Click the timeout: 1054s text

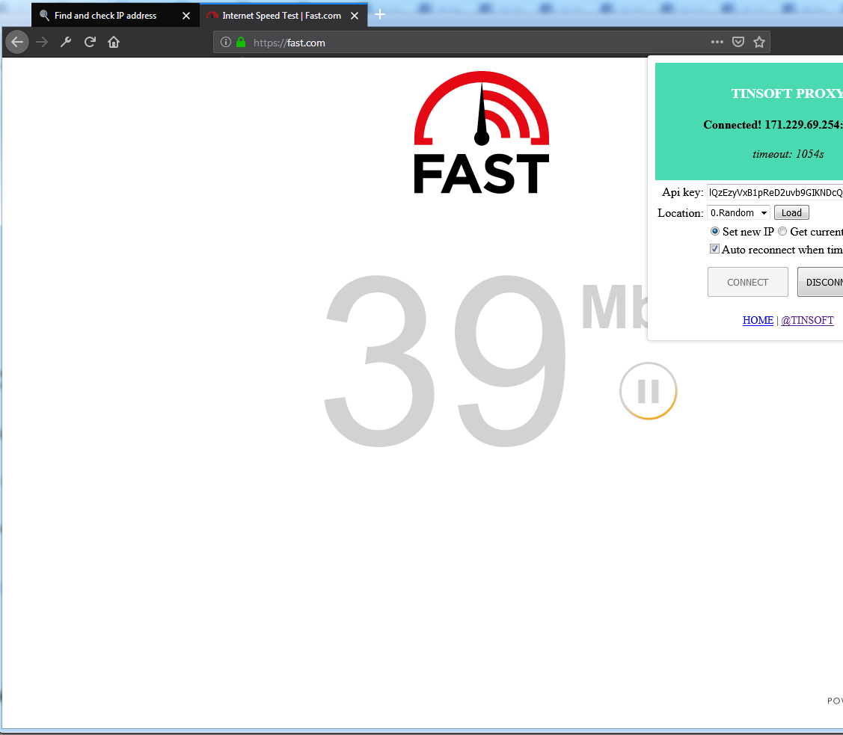pos(788,154)
